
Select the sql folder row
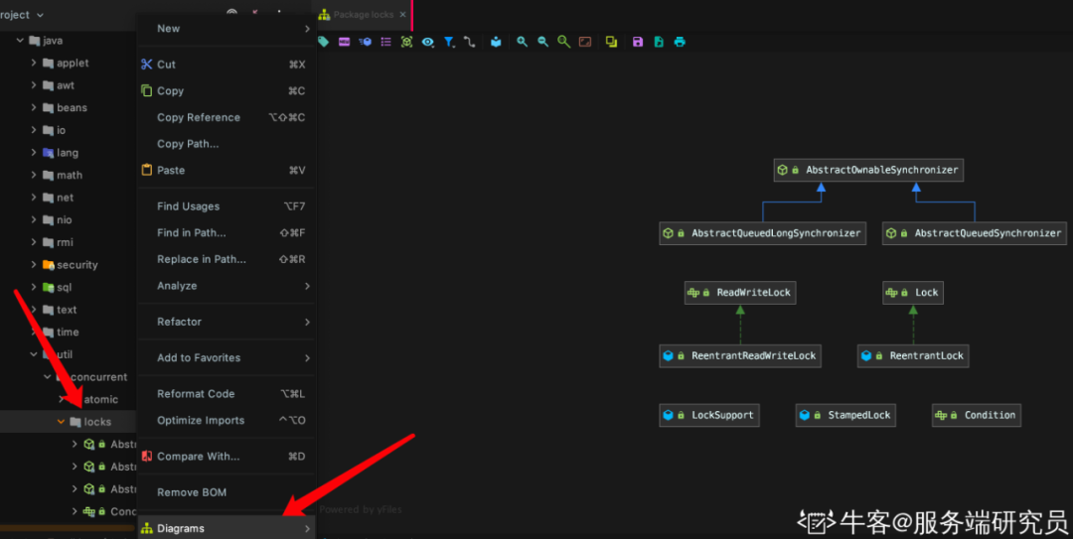[x=69, y=287]
